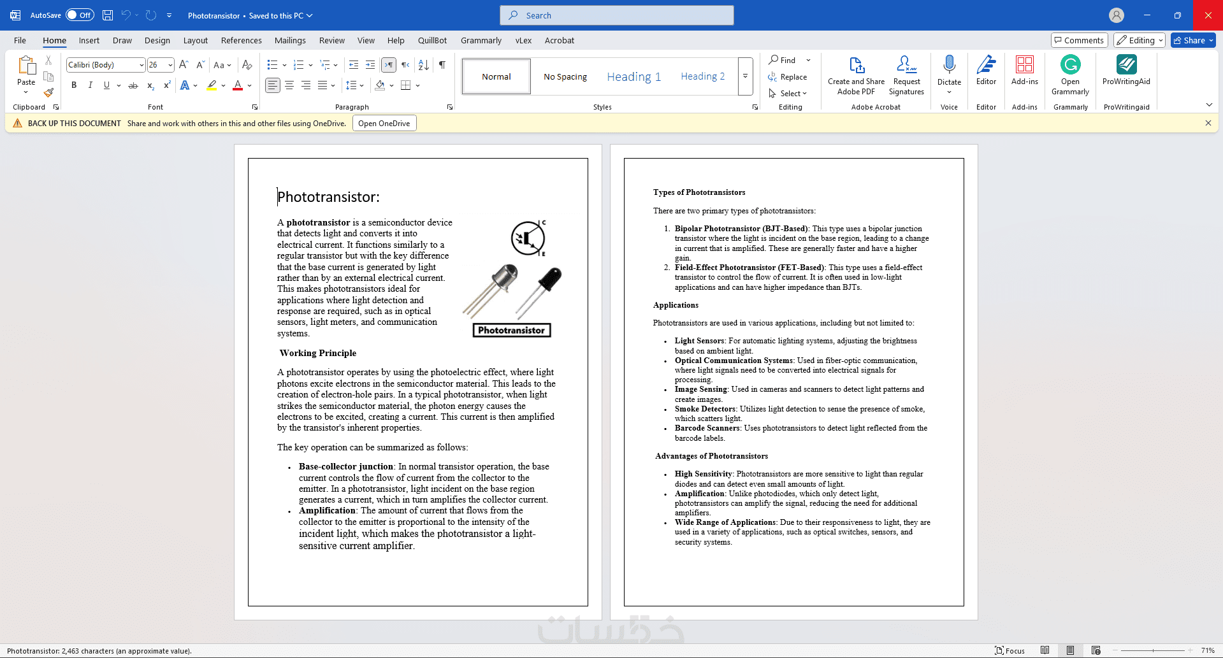Apply strikethrough formatting

coord(133,85)
